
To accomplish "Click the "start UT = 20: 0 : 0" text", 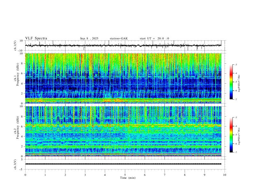I will [154, 38].
